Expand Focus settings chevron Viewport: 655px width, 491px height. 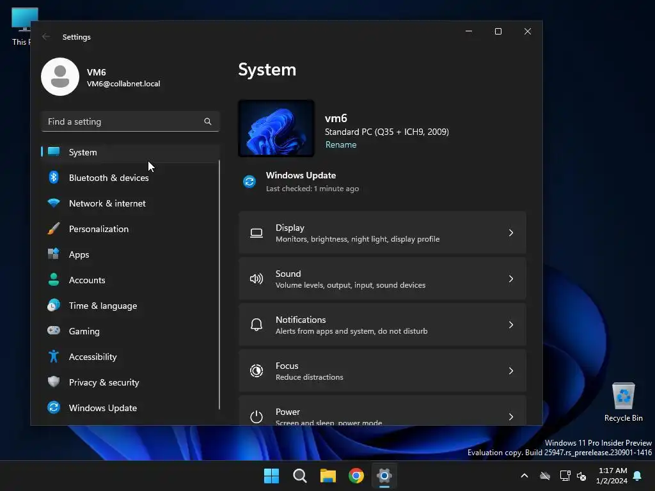pos(511,371)
